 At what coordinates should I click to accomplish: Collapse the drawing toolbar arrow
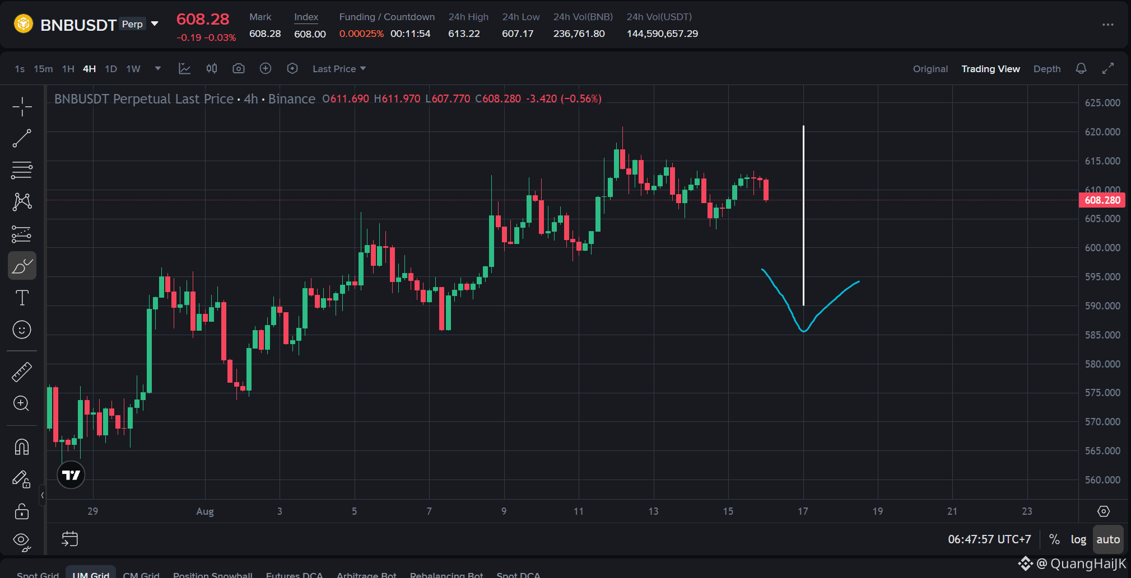pyautogui.click(x=42, y=495)
